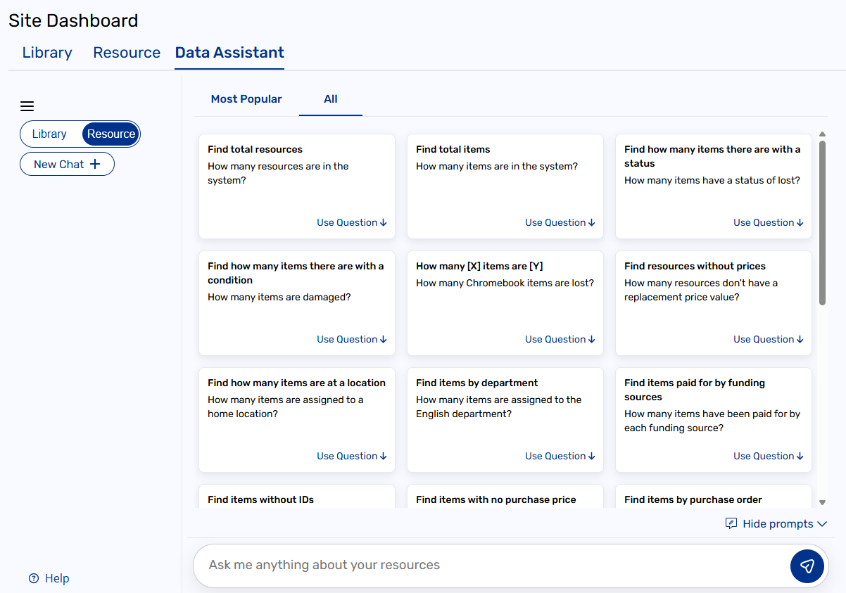Viewport: 846px width, 593px height.
Task: Use Question for Find total resources
Action: (x=352, y=222)
